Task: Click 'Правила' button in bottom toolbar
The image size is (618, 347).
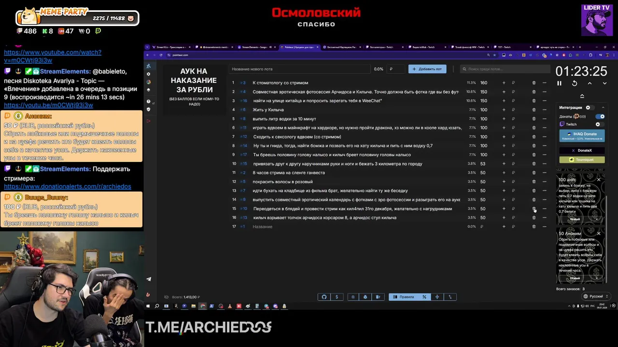Action: [404, 297]
